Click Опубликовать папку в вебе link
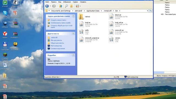176x99 pixels. coord(61,23)
